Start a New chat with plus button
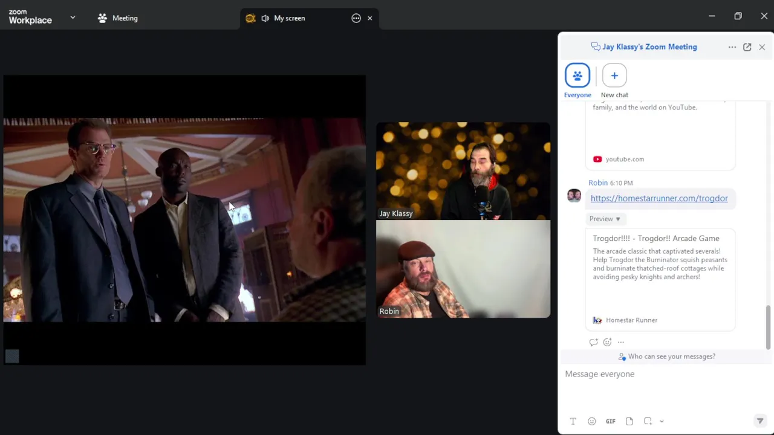The width and height of the screenshot is (774, 435). coord(614,76)
